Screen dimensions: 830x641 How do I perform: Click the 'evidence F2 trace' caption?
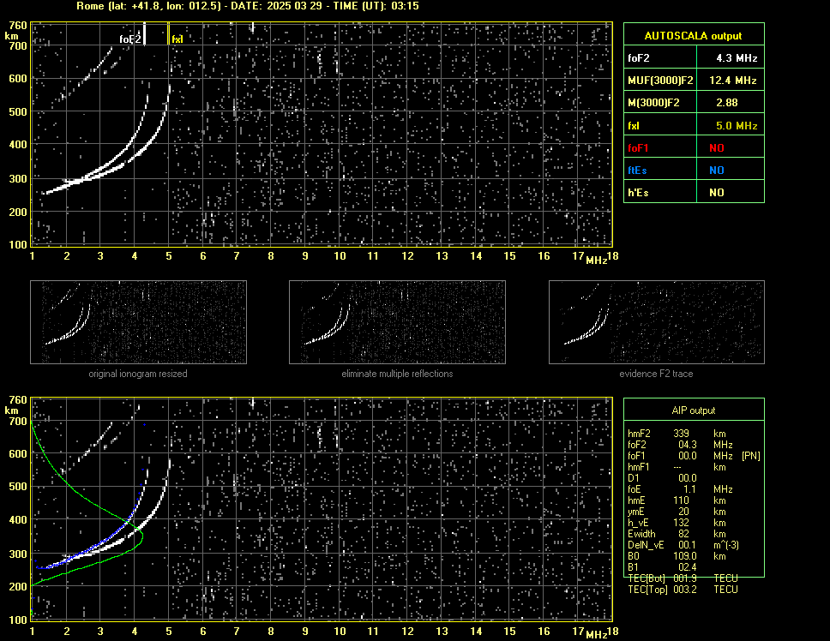pyautogui.click(x=656, y=374)
